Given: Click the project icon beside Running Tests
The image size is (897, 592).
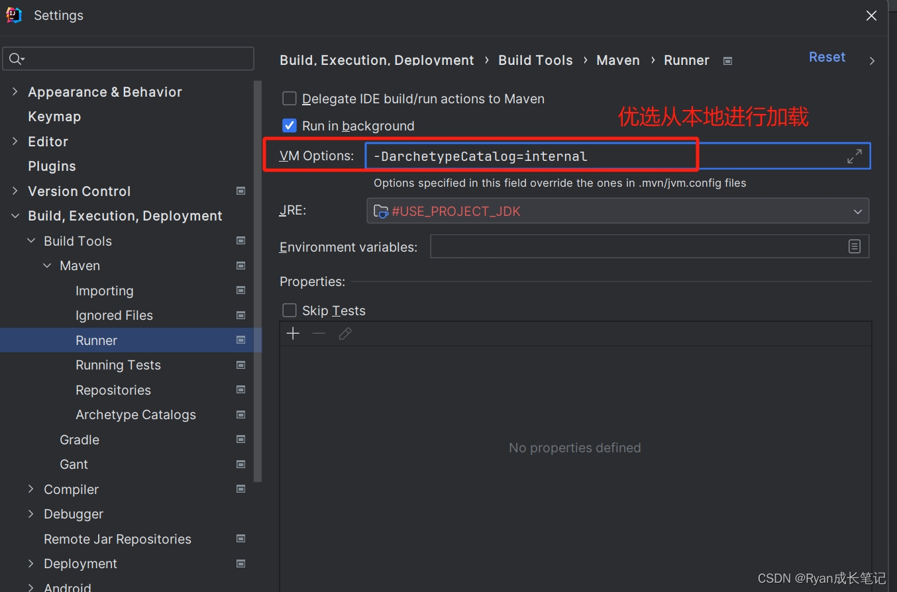Looking at the screenshot, I should pos(241,365).
